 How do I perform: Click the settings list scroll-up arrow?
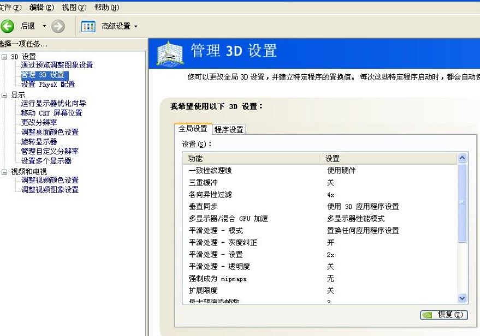click(x=462, y=158)
